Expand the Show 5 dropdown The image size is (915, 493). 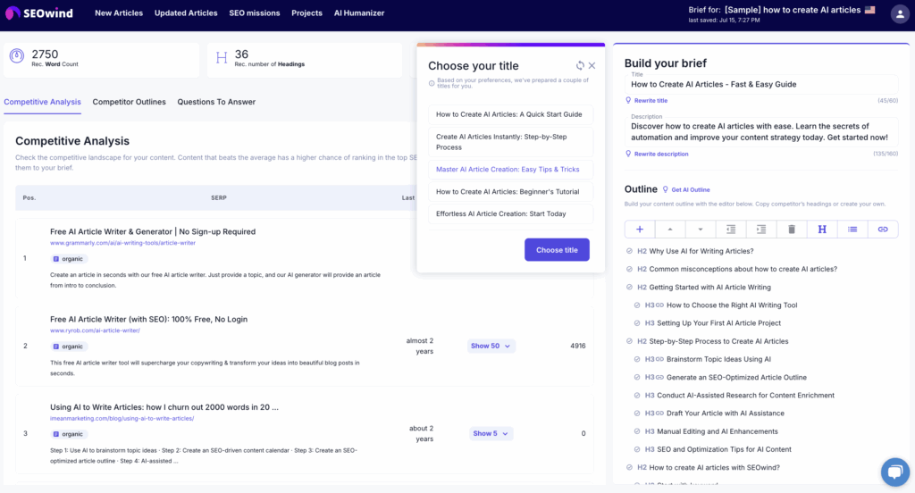[x=491, y=433]
